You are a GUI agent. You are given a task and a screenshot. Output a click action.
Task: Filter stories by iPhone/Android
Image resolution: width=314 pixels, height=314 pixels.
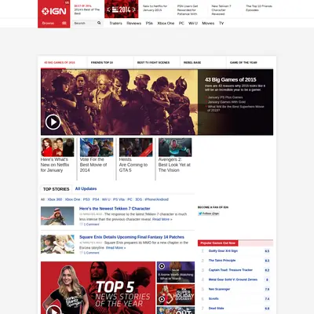[x=156, y=199]
